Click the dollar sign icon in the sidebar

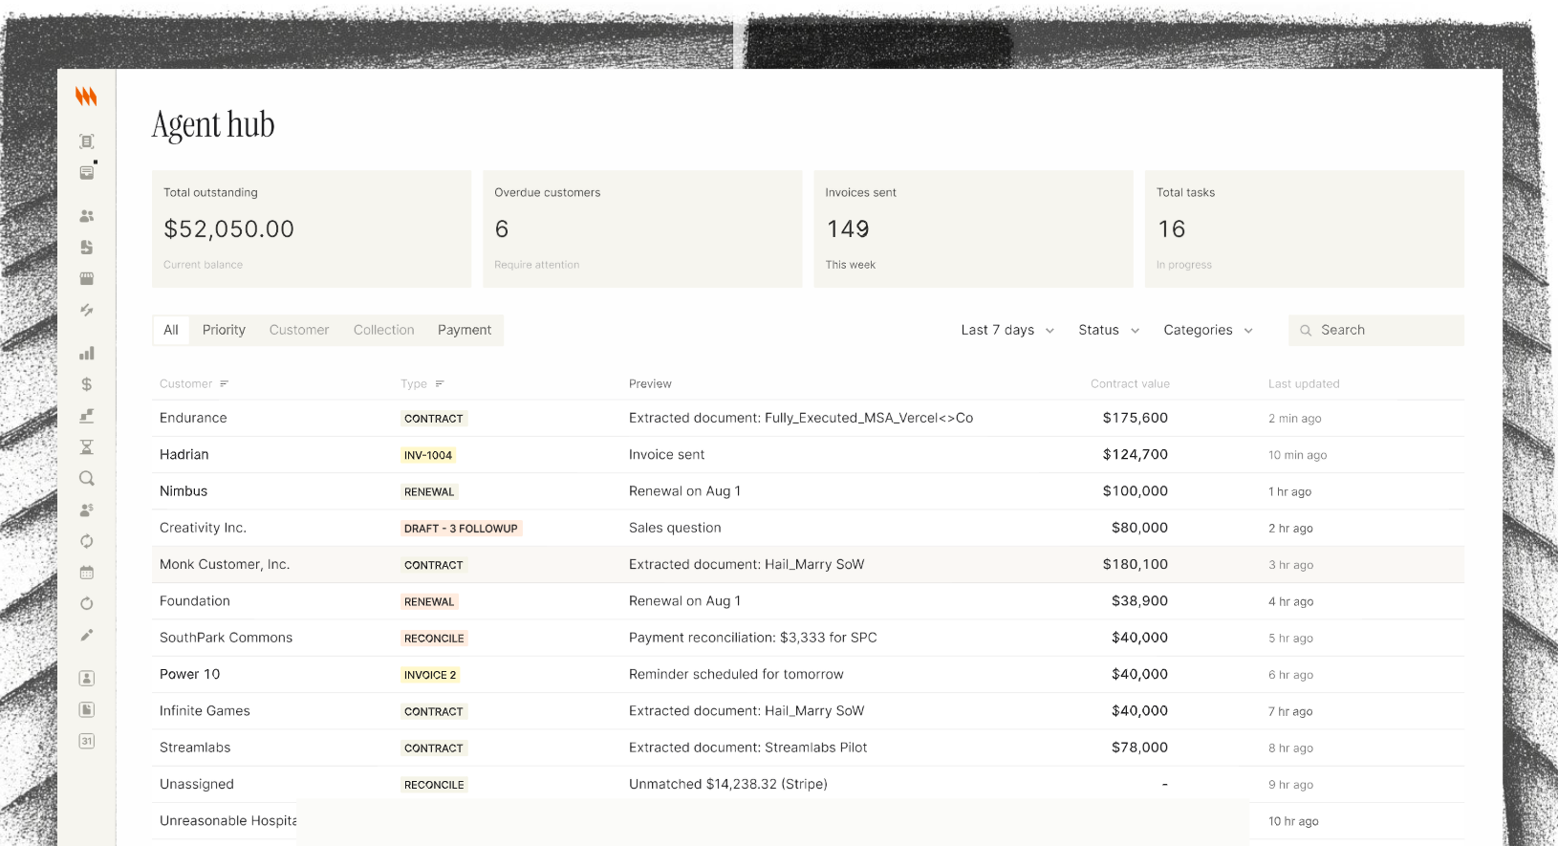(87, 384)
